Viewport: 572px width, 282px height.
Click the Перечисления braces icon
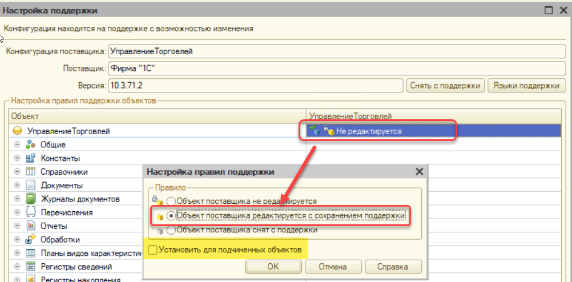[30, 212]
